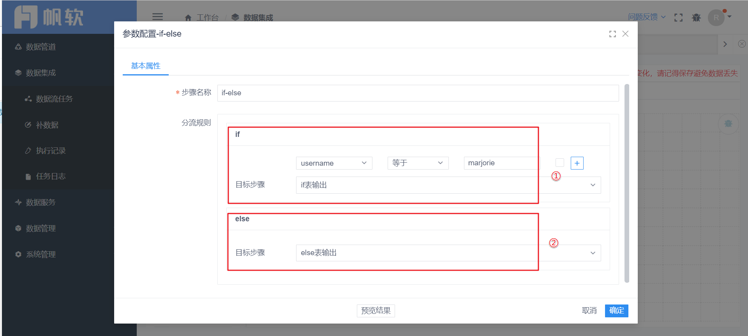
Task: Click the FanRuan logo in the sidebar
Action: click(49, 17)
